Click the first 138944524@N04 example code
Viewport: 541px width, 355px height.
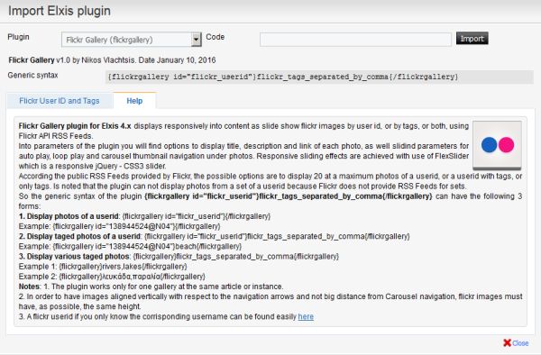[136, 226]
